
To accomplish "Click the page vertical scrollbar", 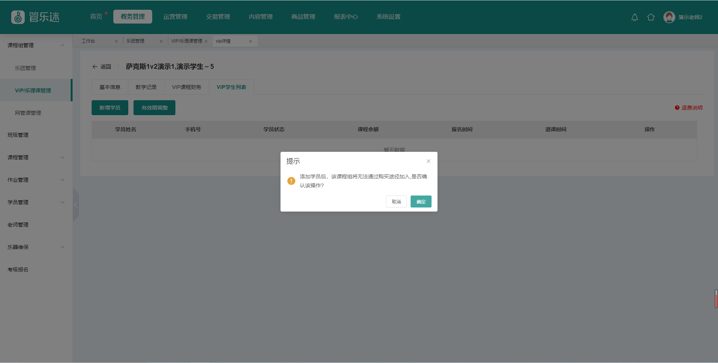I will click(716, 298).
